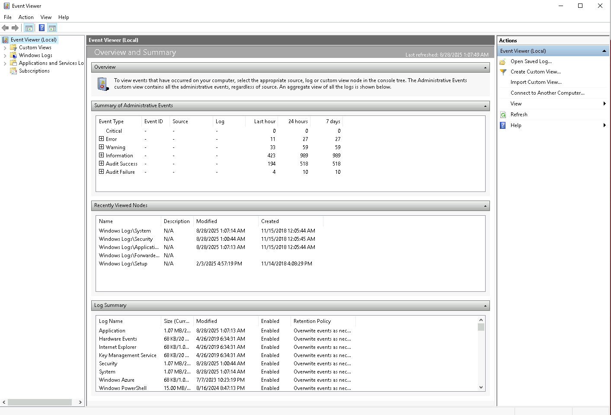611x415 pixels.
Task: Expand the Warning event type row
Action: [101, 147]
